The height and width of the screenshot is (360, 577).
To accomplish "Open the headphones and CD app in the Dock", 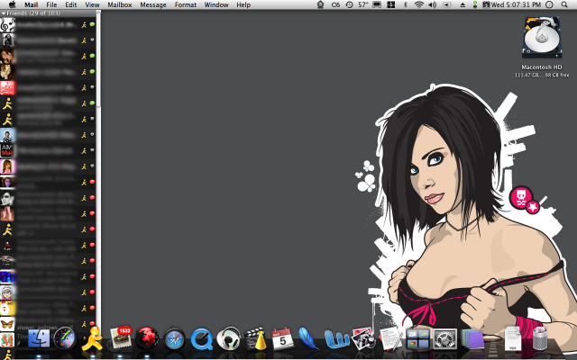I will coord(228,338).
